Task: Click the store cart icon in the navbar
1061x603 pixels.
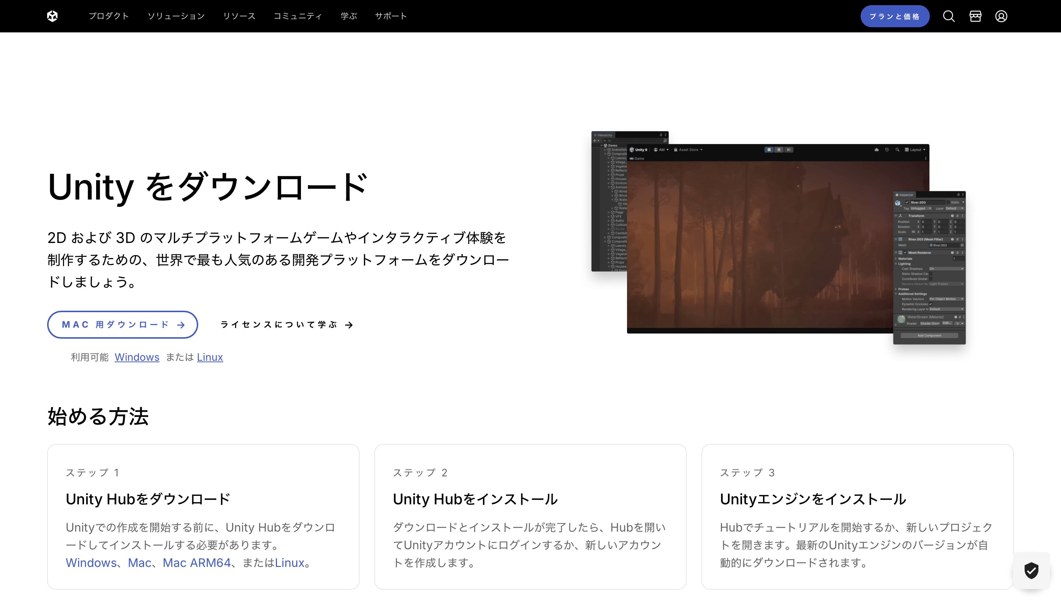Action: 975,16
